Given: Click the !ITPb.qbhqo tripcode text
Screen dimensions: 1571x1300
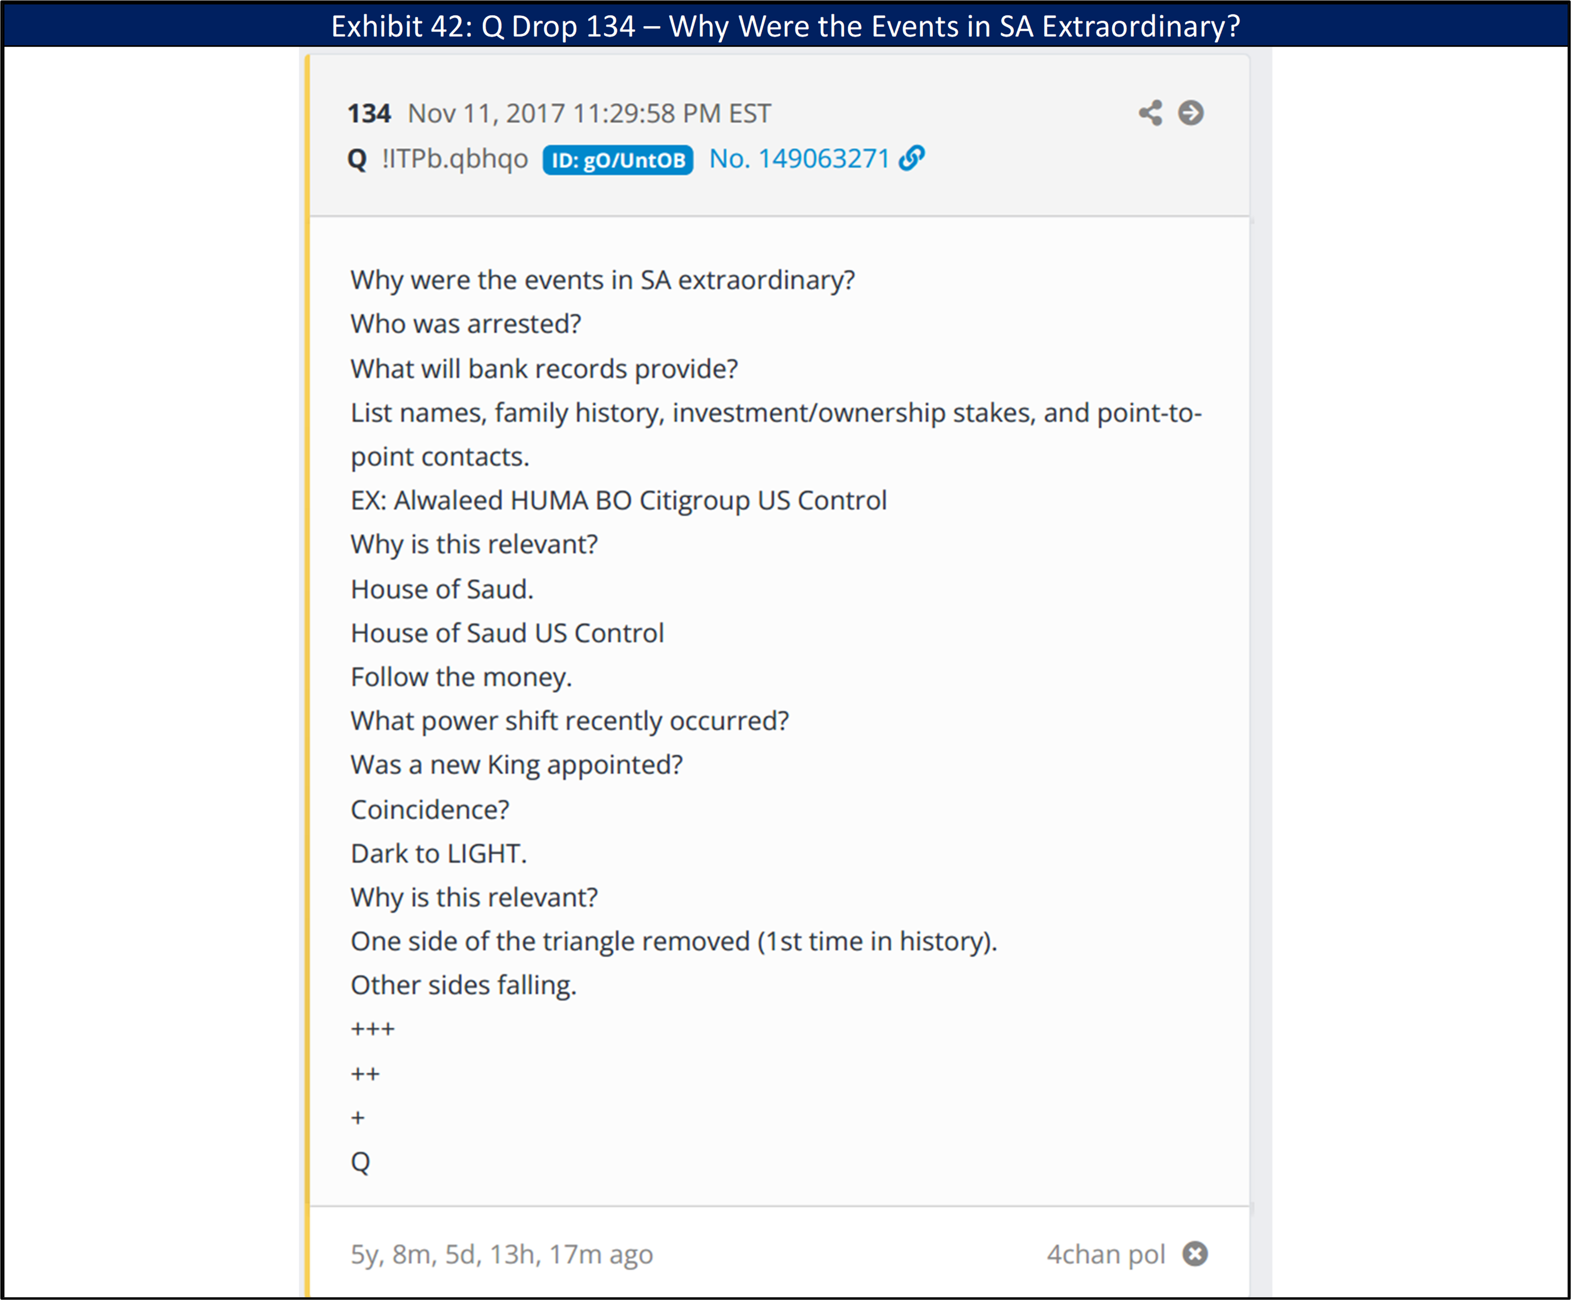Looking at the screenshot, I should point(455,159).
